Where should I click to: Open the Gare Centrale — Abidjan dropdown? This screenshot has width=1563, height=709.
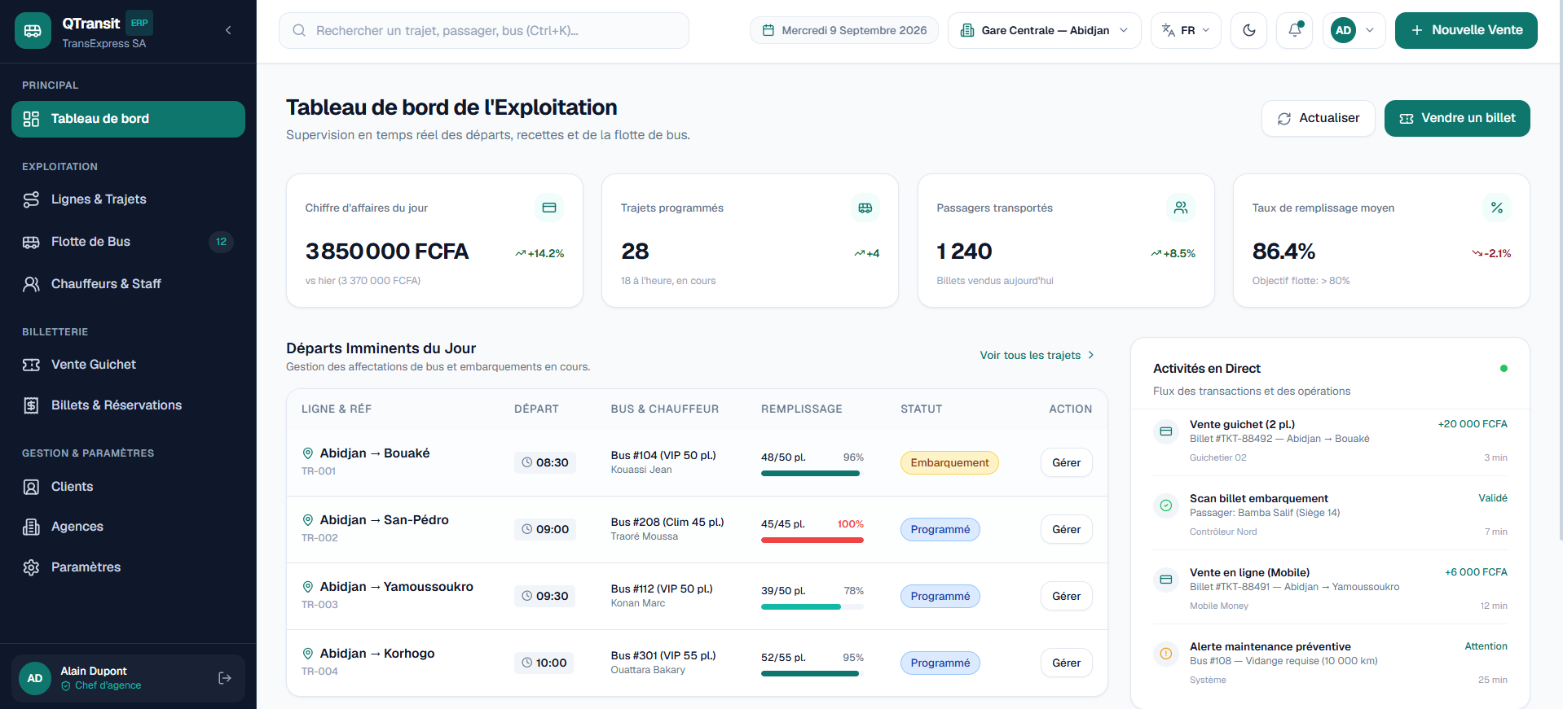coord(1044,30)
